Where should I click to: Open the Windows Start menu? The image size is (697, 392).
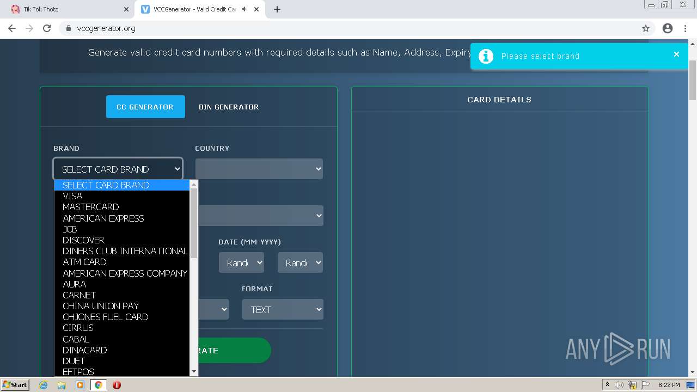15,384
